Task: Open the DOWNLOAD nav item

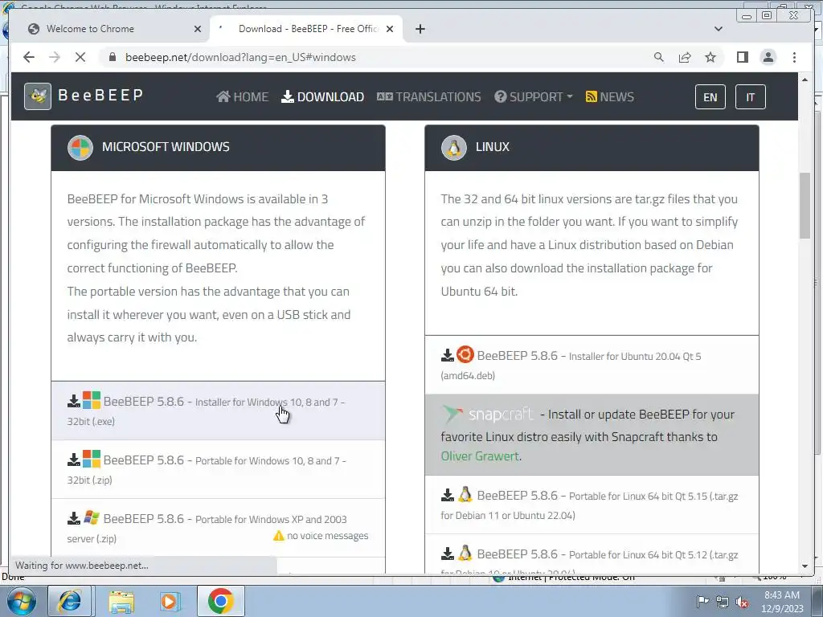Action: [x=322, y=96]
